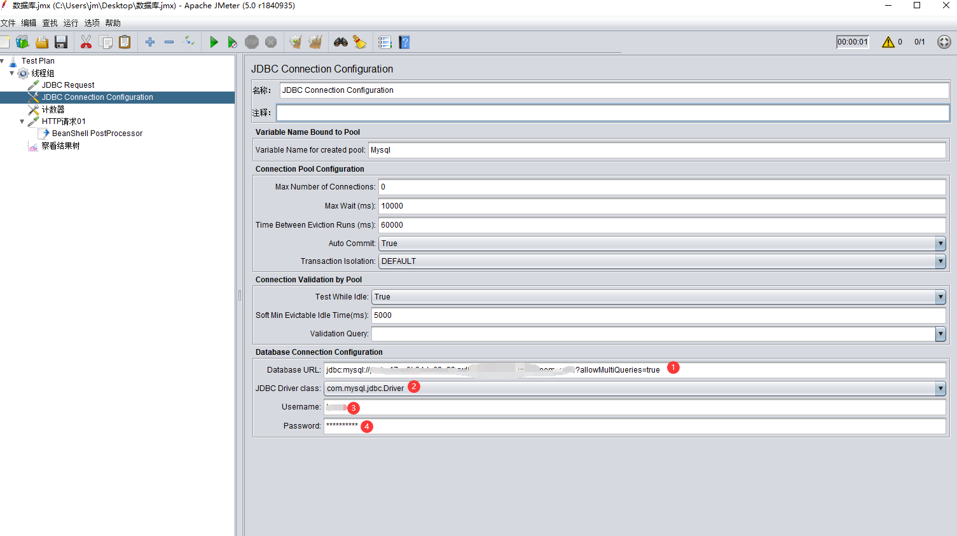Click the running threads indicator icon

pos(944,42)
